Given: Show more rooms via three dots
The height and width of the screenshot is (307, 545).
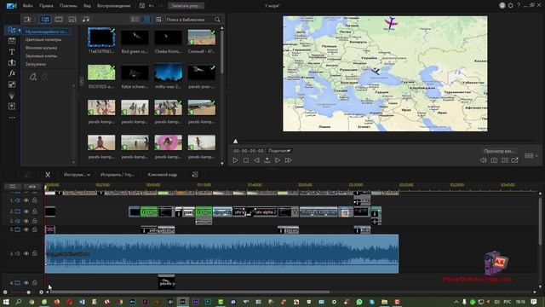Looking at the screenshot, I should (x=12, y=118).
